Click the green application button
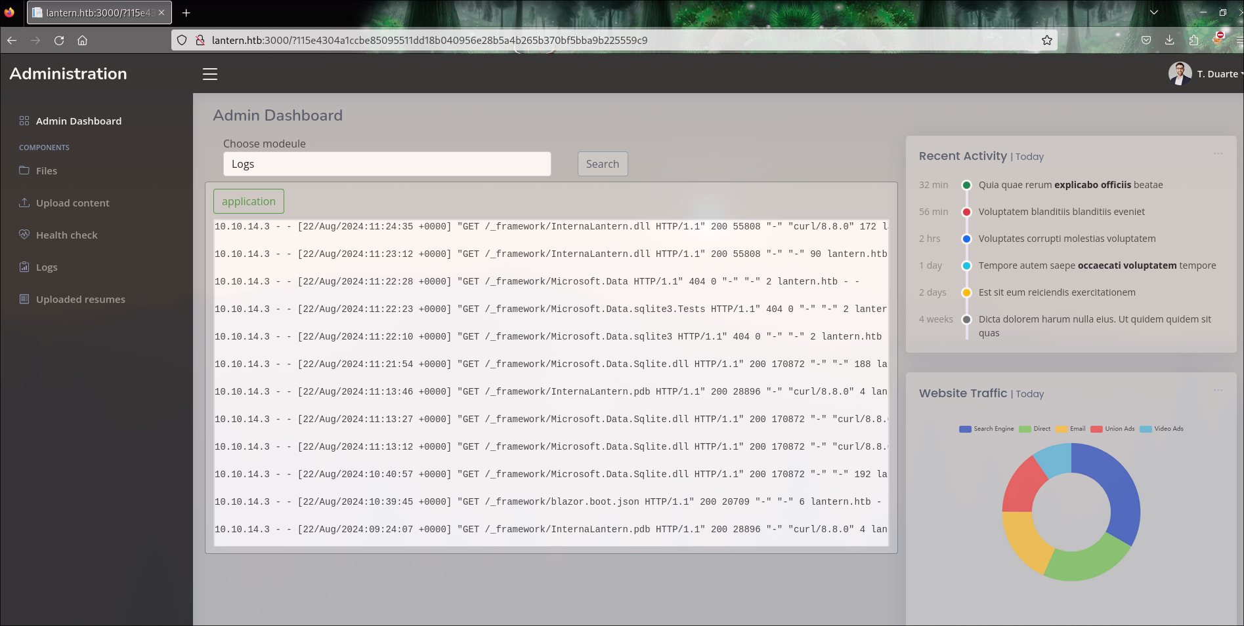The width and height of the screenshot is (1244, 626). (249, 201)
